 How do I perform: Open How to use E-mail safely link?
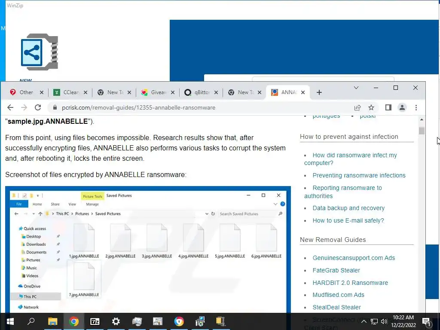coord(348,220)
